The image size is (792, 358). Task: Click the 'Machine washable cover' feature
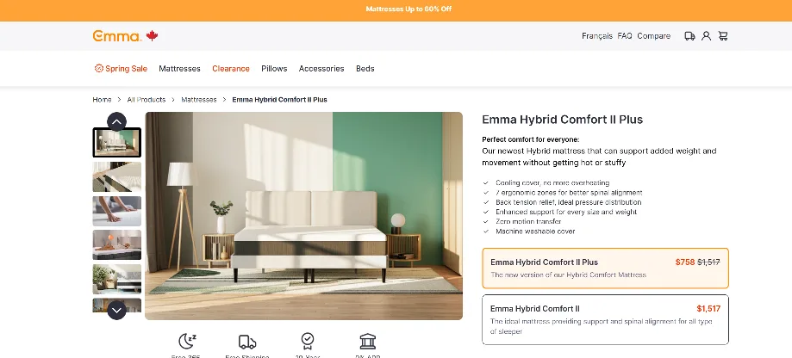click(535, 231)
